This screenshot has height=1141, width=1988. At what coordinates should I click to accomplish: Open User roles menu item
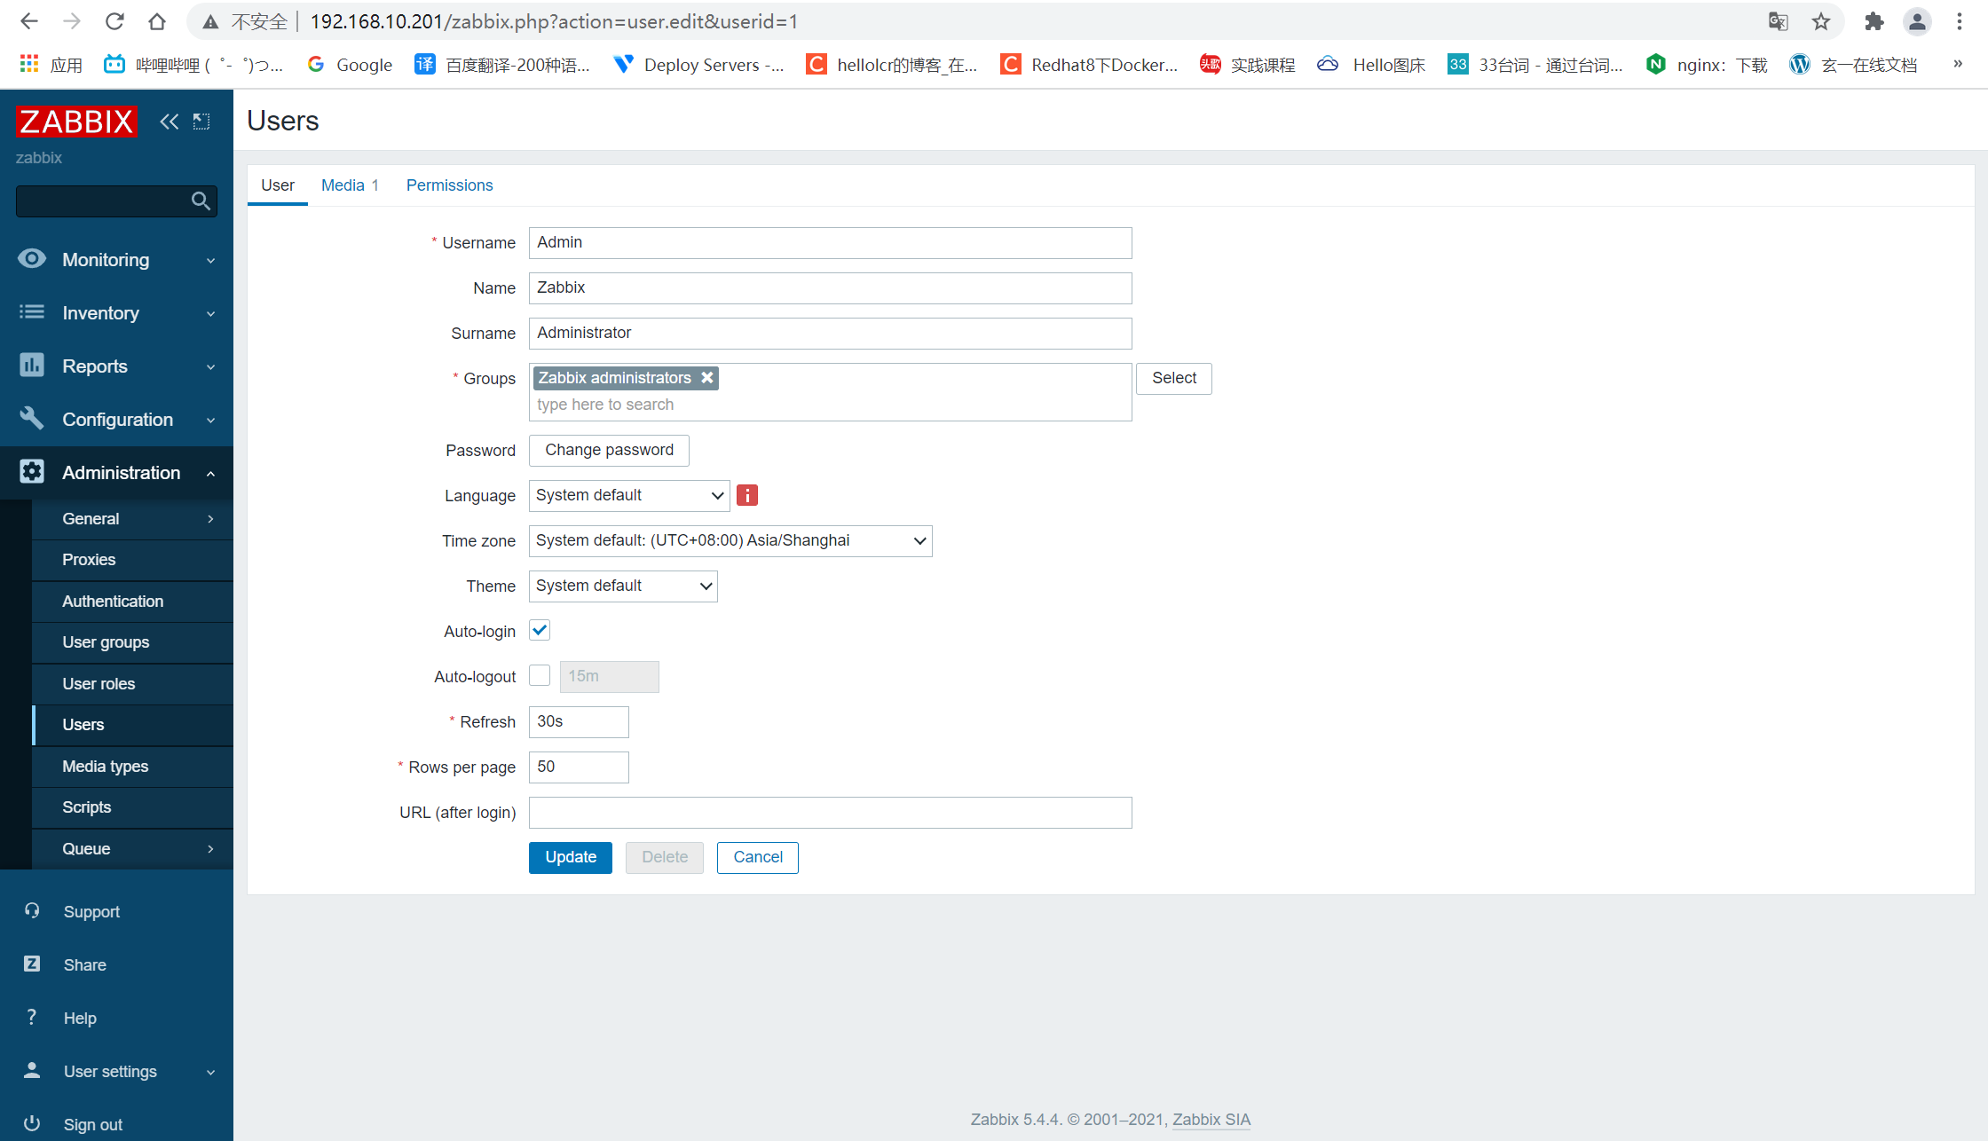(x=132, y=684)
